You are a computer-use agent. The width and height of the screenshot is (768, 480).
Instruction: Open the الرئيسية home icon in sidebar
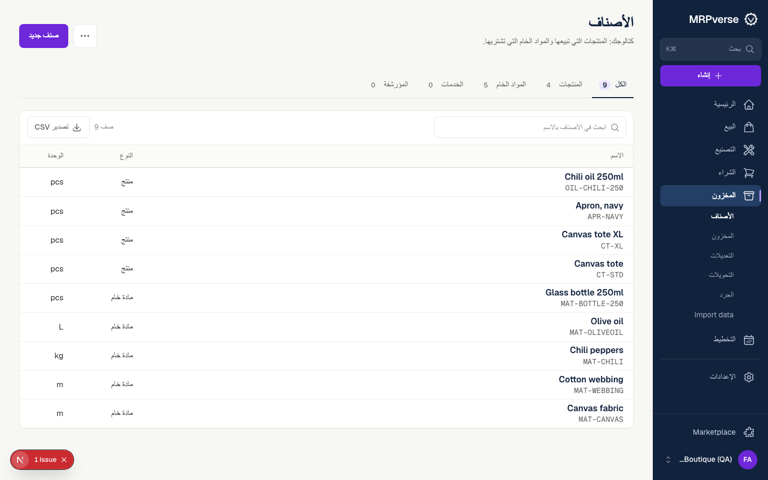pos(749,105)
